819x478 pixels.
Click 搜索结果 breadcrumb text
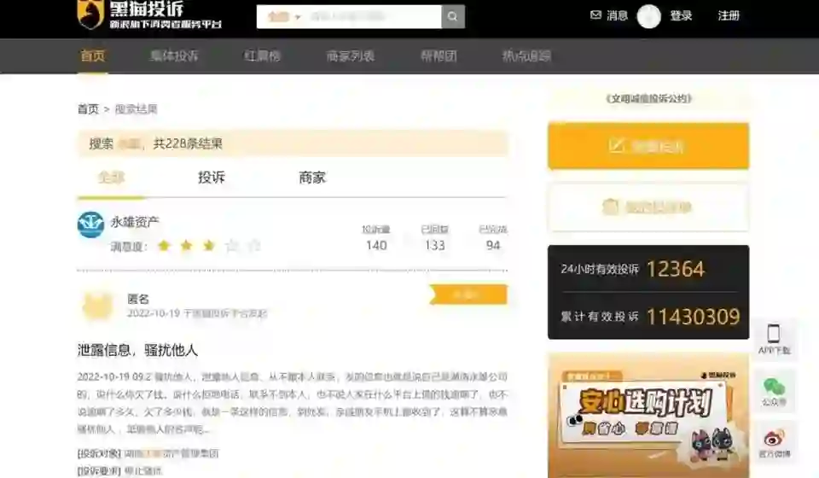pos(136,108)
